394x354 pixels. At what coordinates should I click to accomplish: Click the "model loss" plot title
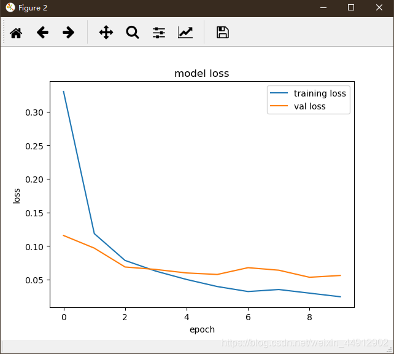201,74
